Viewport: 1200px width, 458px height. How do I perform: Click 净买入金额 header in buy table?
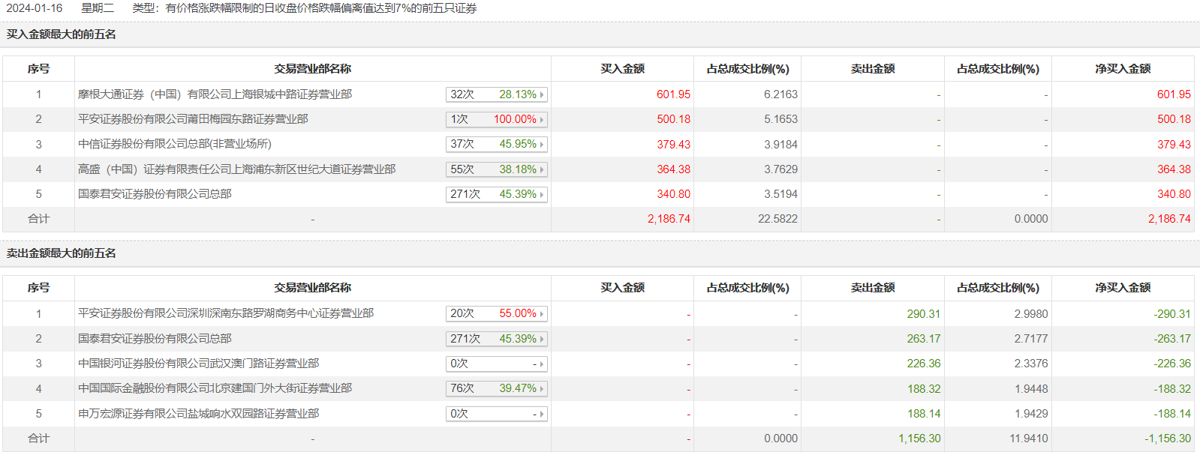1123,69
